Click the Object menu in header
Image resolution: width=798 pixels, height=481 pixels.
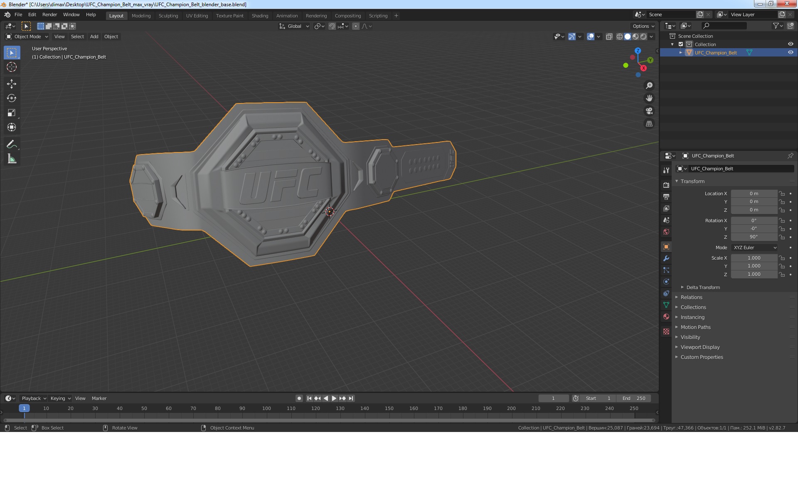[111, 37]
